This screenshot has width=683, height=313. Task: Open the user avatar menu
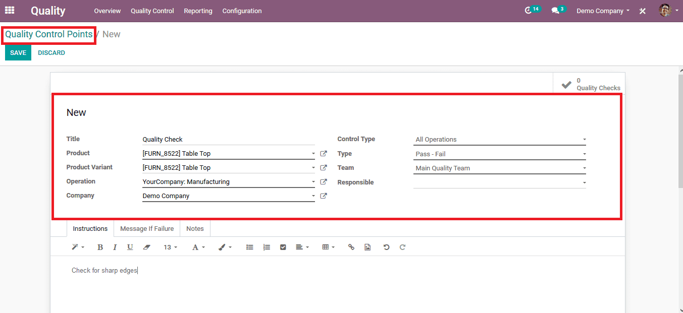(668, 10)
